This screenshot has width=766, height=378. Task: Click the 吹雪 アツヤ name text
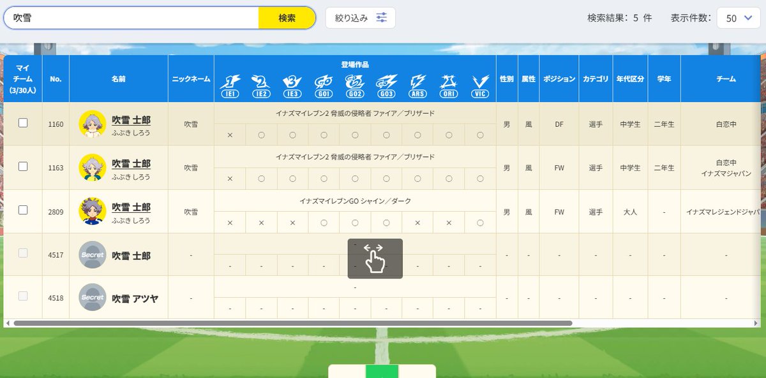tap(135, 298)
